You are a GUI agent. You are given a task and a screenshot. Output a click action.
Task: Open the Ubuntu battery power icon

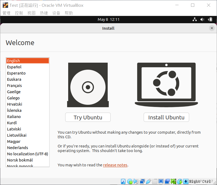(x=210, y=19)
